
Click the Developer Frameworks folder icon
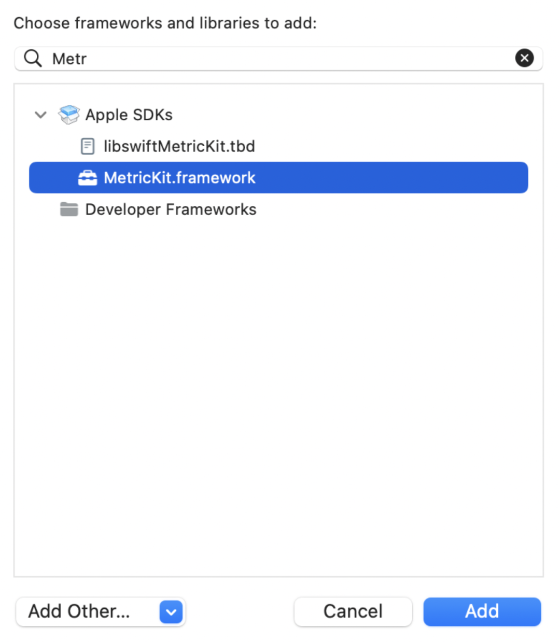69,209
